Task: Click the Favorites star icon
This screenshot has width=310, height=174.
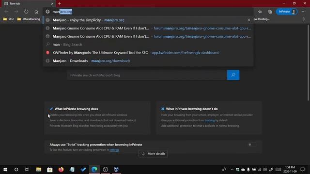Action: (260, 12)
